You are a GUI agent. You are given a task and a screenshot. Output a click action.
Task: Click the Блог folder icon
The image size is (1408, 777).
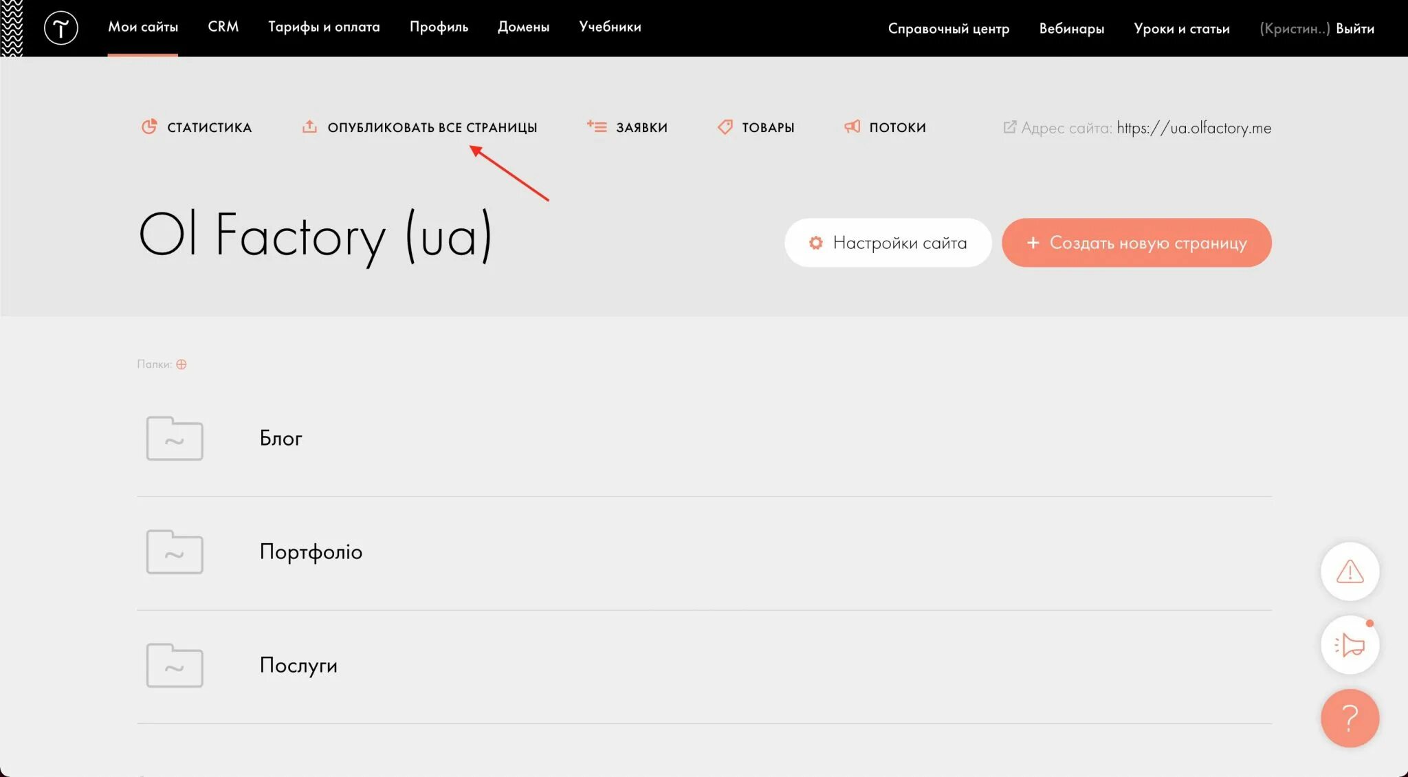[x=175, y=438]
